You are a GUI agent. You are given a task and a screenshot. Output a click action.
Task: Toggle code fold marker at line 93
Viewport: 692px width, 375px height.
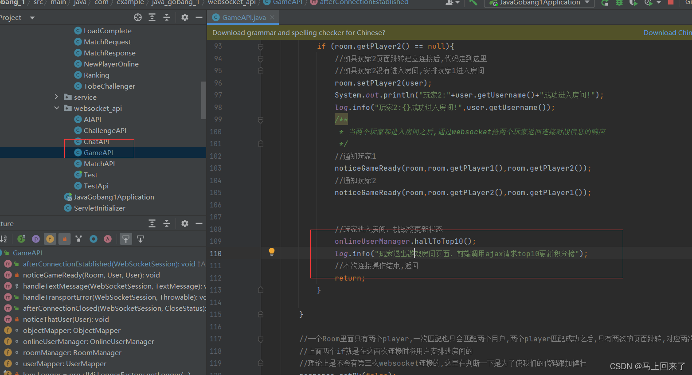pyautogui.click(x=261, y=46)
